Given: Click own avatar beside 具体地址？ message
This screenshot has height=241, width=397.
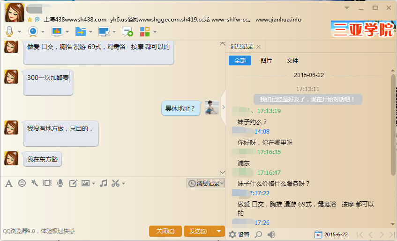Looking at the screenshot, I should click(212, 107).
